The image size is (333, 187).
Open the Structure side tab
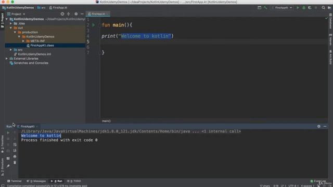pyautogui.click(x=2, y=167)
